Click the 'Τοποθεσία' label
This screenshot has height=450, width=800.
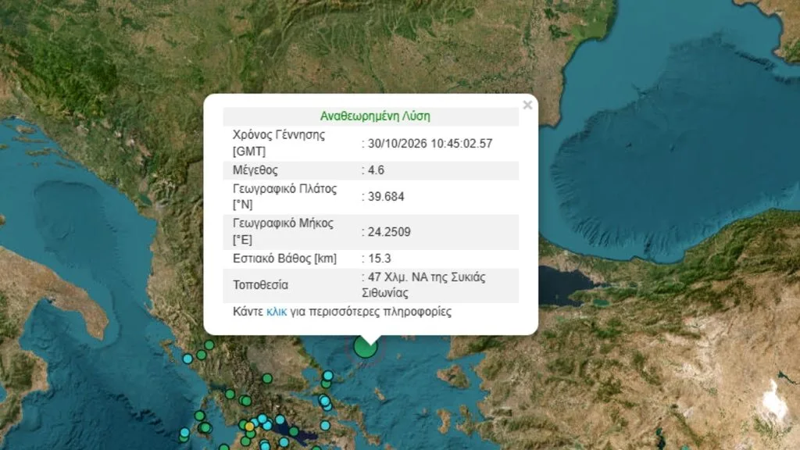pos(260,285)
